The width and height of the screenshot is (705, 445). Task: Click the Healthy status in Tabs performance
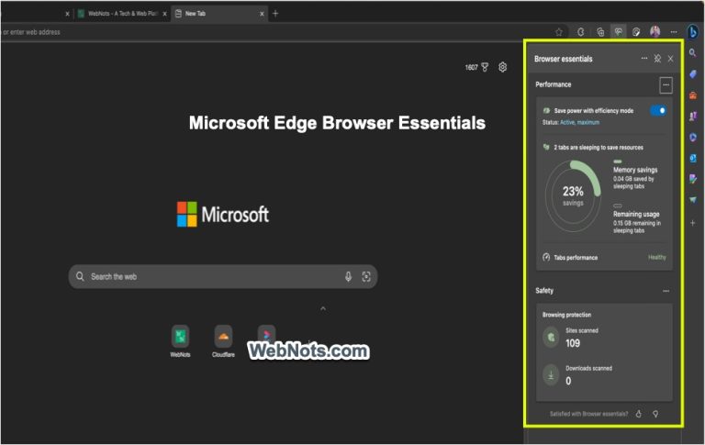(x=657, y=257)
